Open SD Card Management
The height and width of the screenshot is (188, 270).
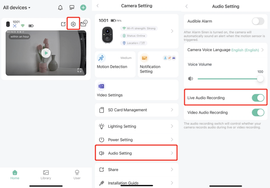coord(137,110)
